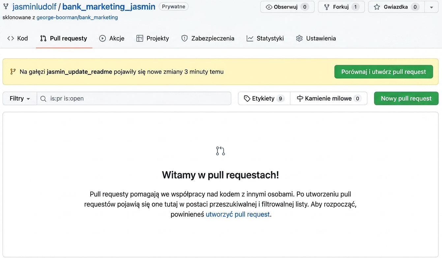The width and height of the screenshot is (442, 258).
Task: Click jasmin_update_readme branch name in banner
Action: [x=79, y=72]
